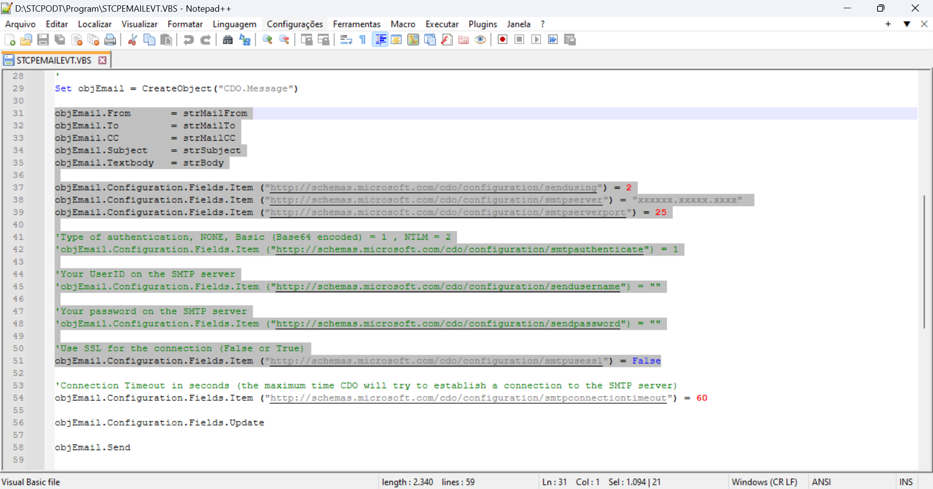Toggle the indent guide toolbar button
The image size is (933, 489).
[380, 40]
